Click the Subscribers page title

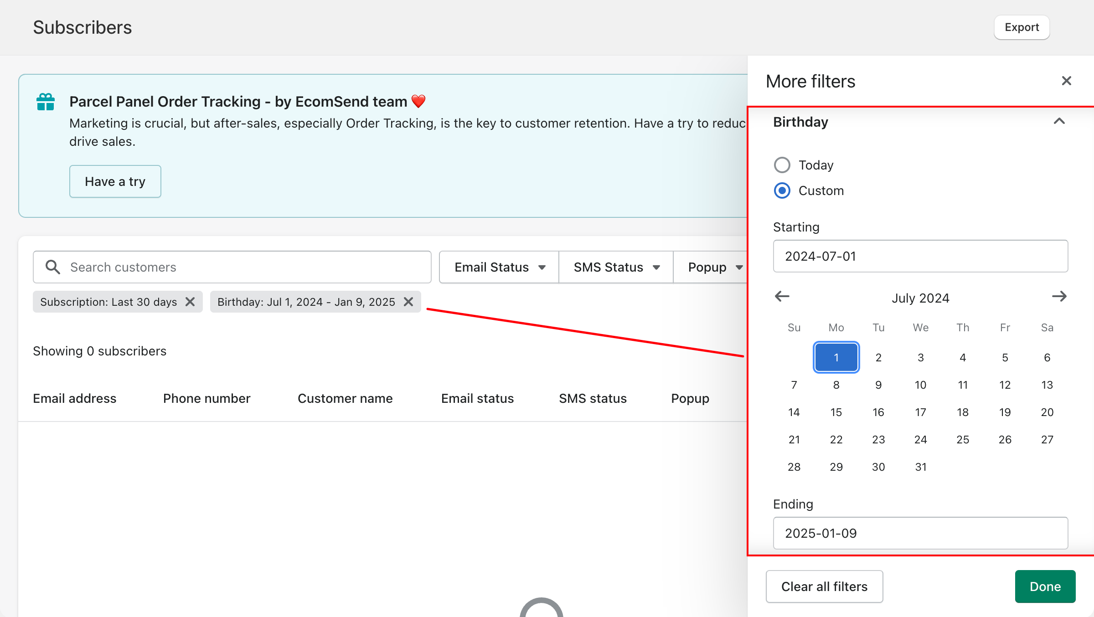coord(83,27)
